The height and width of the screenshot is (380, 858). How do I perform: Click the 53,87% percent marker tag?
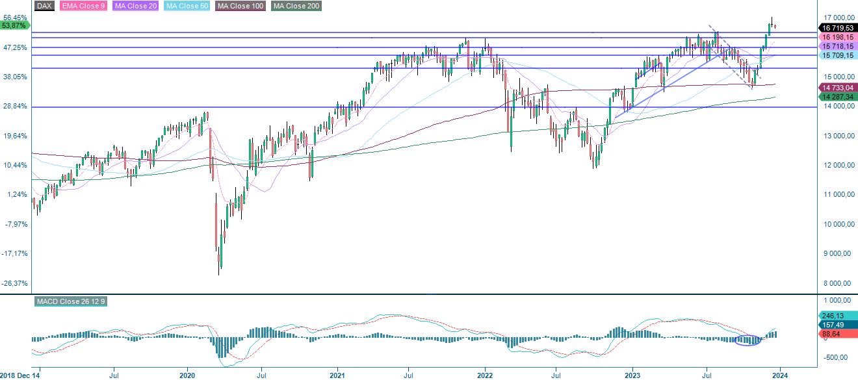[x=15, y=25]
